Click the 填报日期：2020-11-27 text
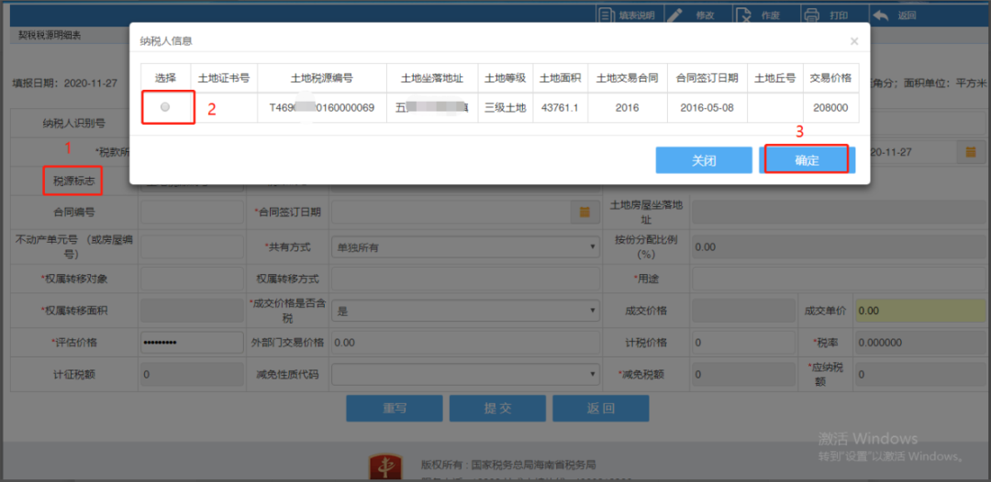Screen dimensions: 991x482 65,82
